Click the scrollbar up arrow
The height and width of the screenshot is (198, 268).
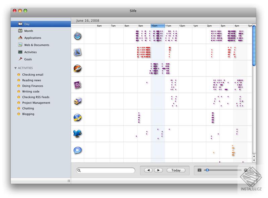(254, 156)
